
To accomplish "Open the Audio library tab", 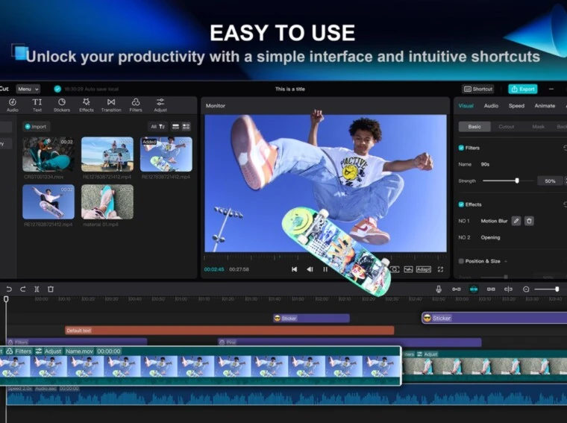I will click(x=12, y=105).
